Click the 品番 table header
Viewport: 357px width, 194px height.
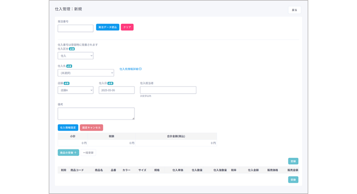(114, 170)
